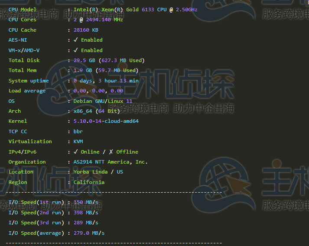Click the I/O Speed average 279.0 MB/s
309x246 pixels.
[89, 233]
